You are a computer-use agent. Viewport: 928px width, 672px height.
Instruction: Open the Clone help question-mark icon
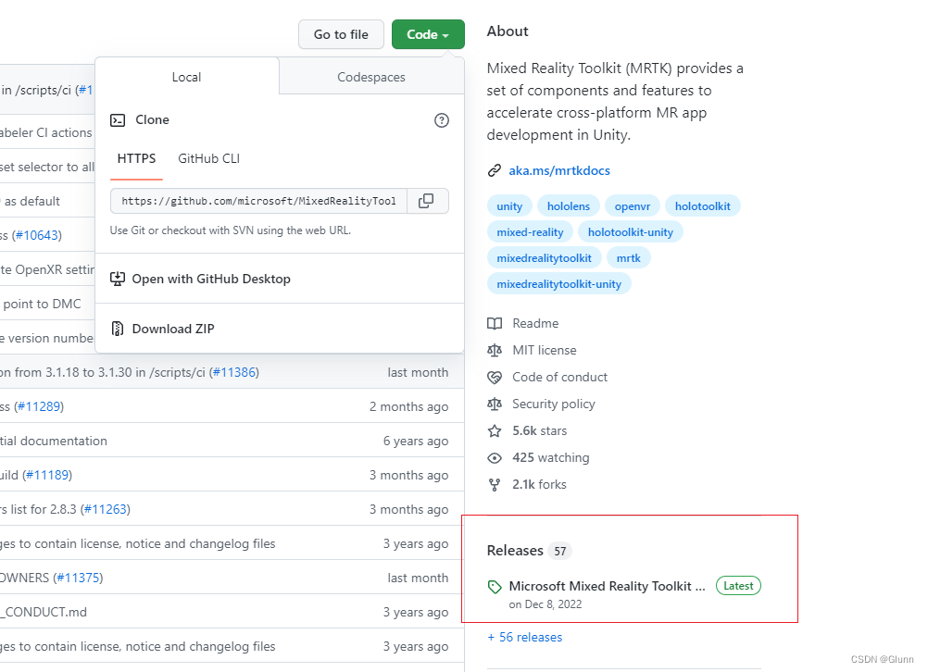(x=442, y=120)
